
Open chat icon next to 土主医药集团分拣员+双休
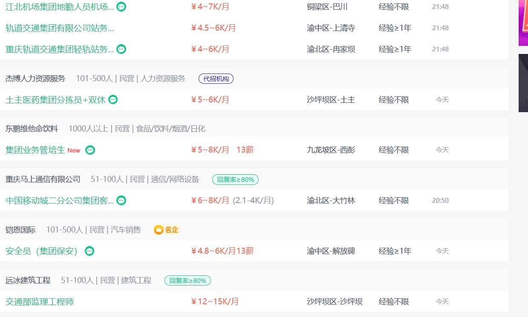[113, 99]
